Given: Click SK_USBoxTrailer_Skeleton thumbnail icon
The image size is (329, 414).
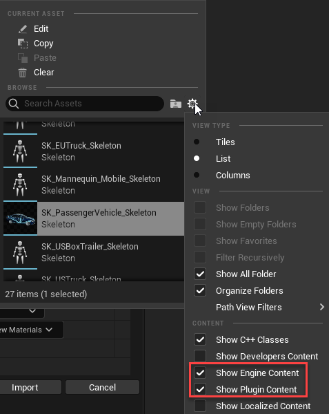Looking at the screenshot, I should coord(20,252).
